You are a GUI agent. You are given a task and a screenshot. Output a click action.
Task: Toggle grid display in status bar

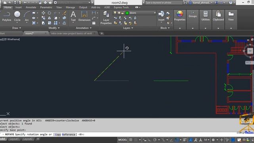click(x=131, y=140)
